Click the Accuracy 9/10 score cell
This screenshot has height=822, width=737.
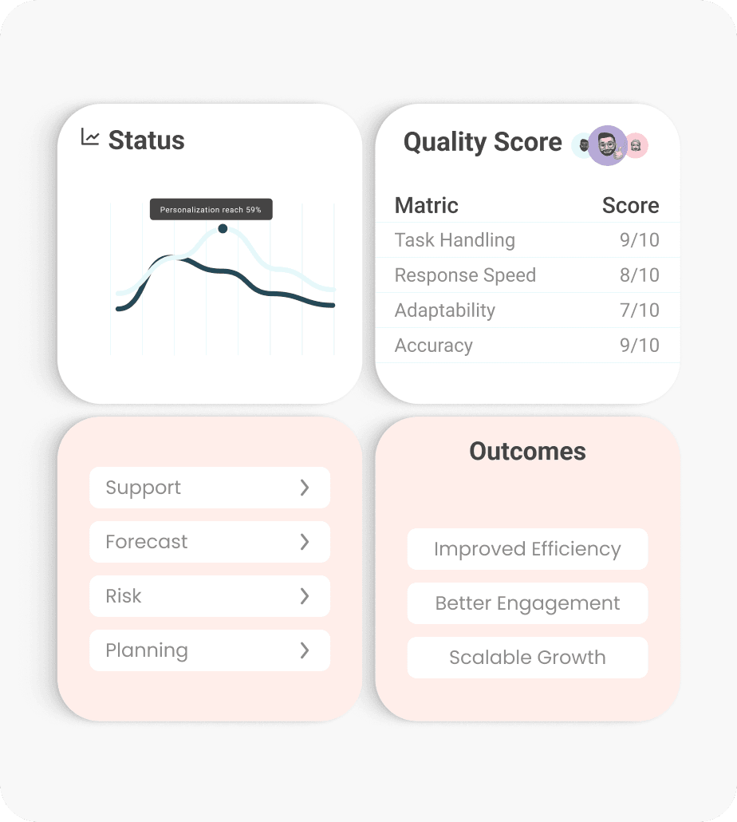point(639,346)
